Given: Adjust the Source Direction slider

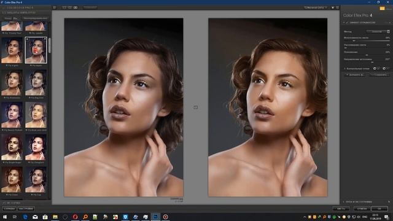Looking at the screenshot, I should click(367, 62).
